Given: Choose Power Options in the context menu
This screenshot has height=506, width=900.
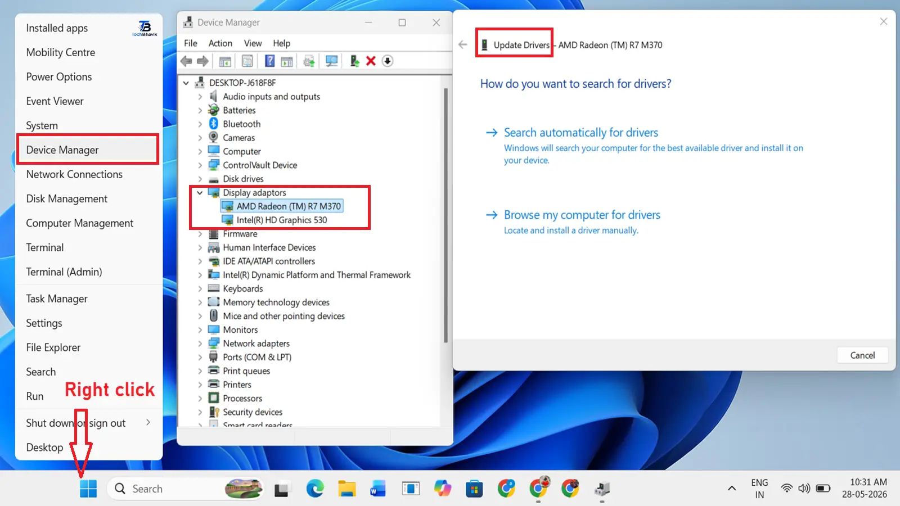Looking at the screenshot, I should point(89,76).
